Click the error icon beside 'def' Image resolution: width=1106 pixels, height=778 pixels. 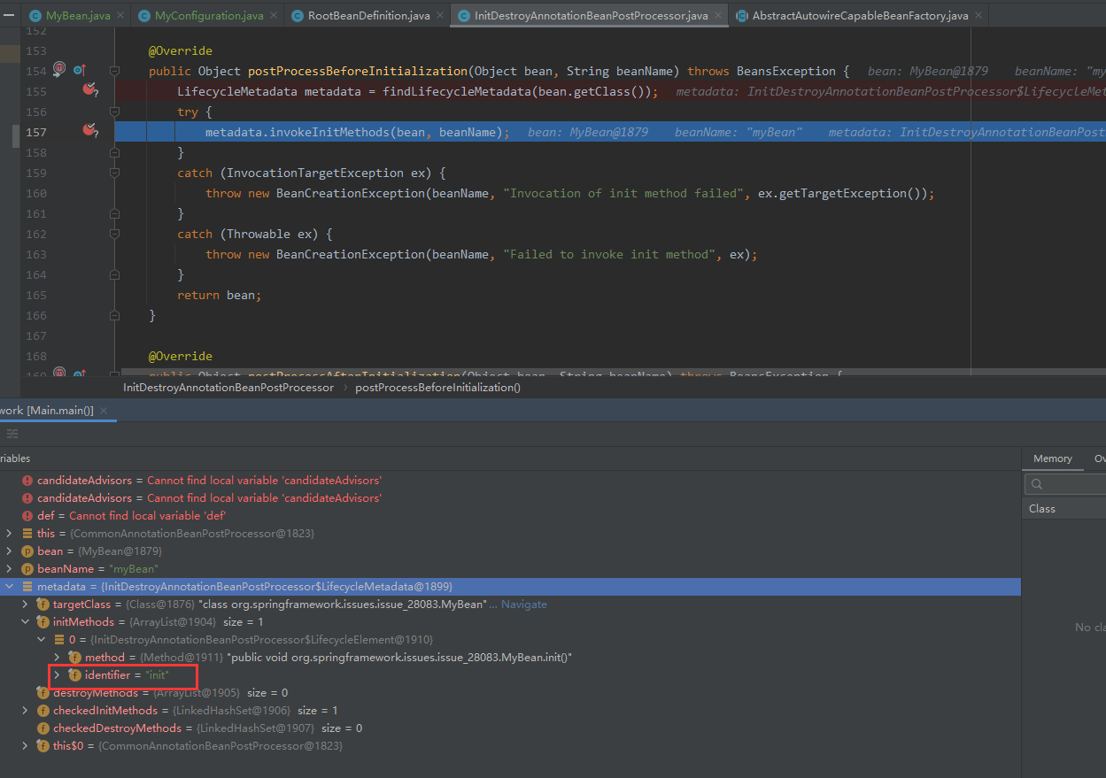tap(27, 516)
